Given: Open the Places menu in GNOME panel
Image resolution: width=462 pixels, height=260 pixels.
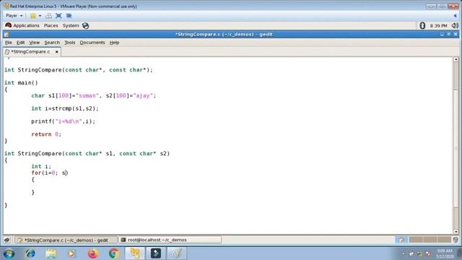Looking at the screenshot, I should 51,26.
